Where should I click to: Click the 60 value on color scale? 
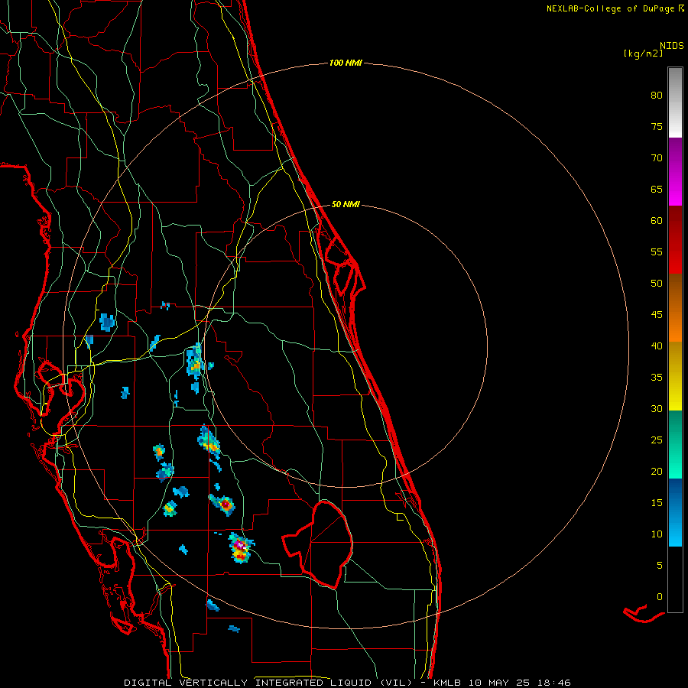coord(657,220)
